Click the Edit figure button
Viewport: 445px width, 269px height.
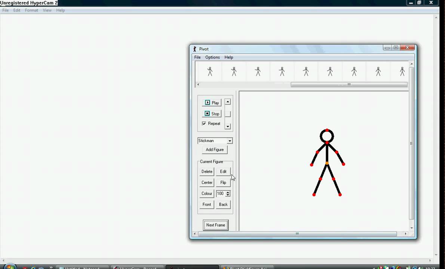[223, 171]
